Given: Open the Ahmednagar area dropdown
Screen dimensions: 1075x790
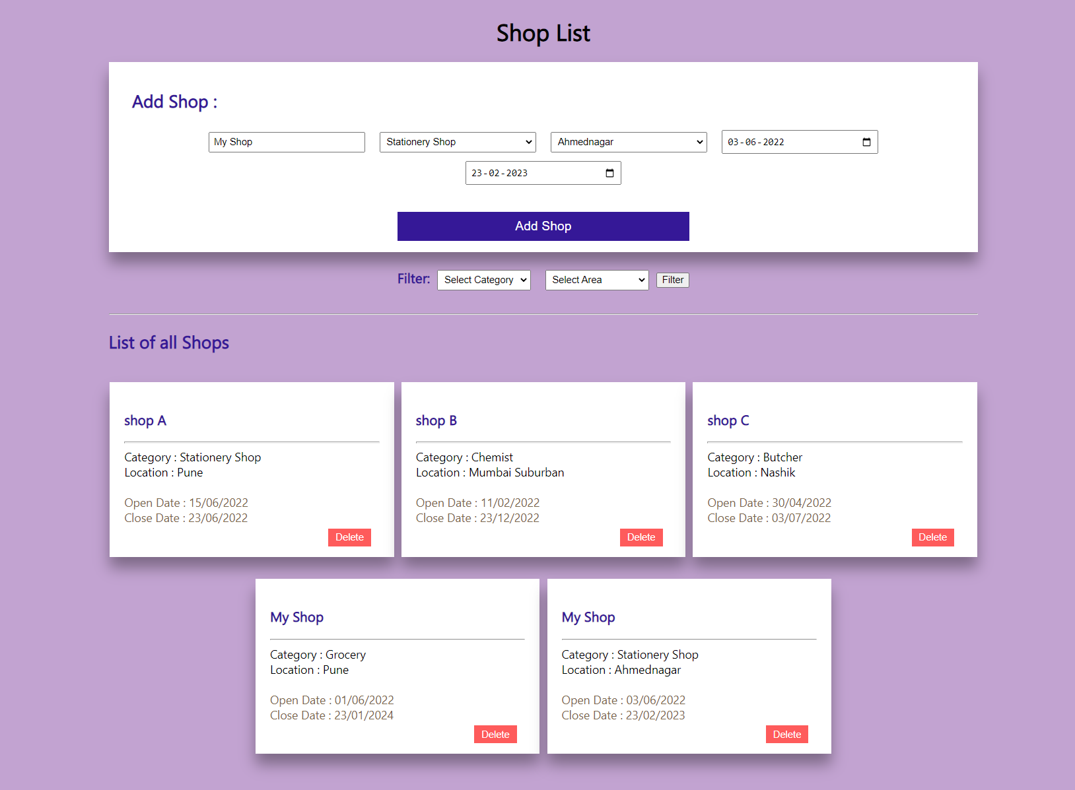Looking at the screenshot, I should 629,142.
